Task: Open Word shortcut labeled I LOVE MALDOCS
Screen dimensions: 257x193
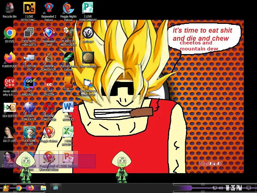Action: coord(68,112)
